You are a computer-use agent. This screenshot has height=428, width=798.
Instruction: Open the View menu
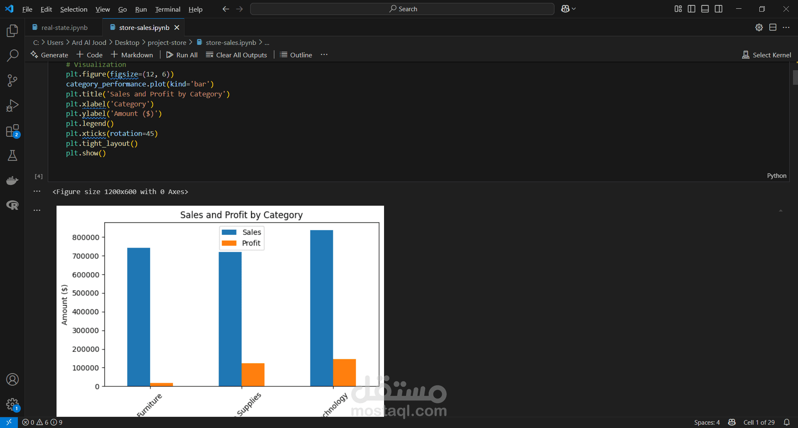tap(103, 9)
